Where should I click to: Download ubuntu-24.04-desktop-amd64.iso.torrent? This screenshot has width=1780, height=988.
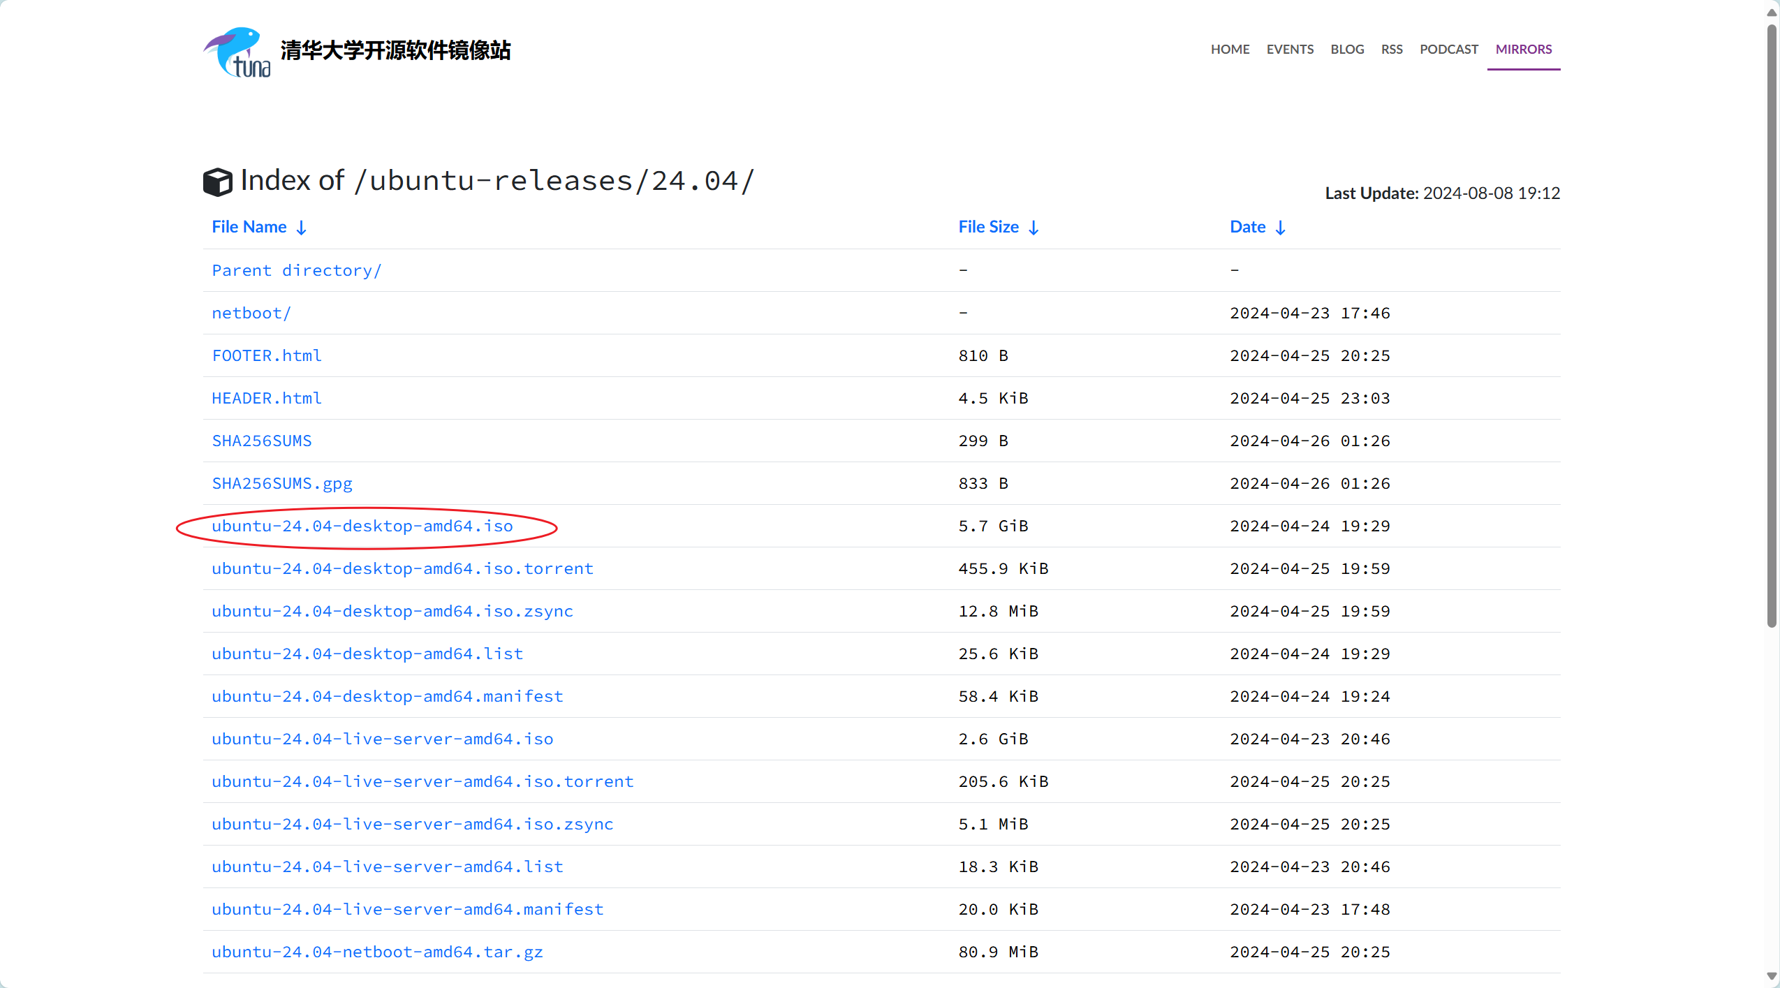[403, 568]
